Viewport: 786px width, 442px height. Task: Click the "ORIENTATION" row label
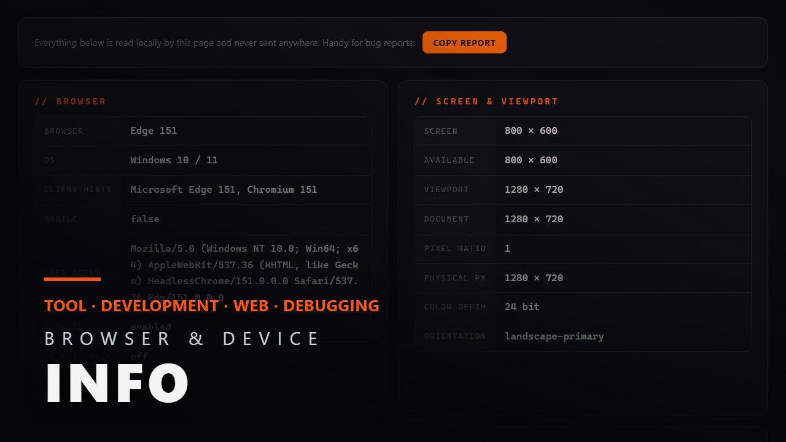tap(455, 337)
